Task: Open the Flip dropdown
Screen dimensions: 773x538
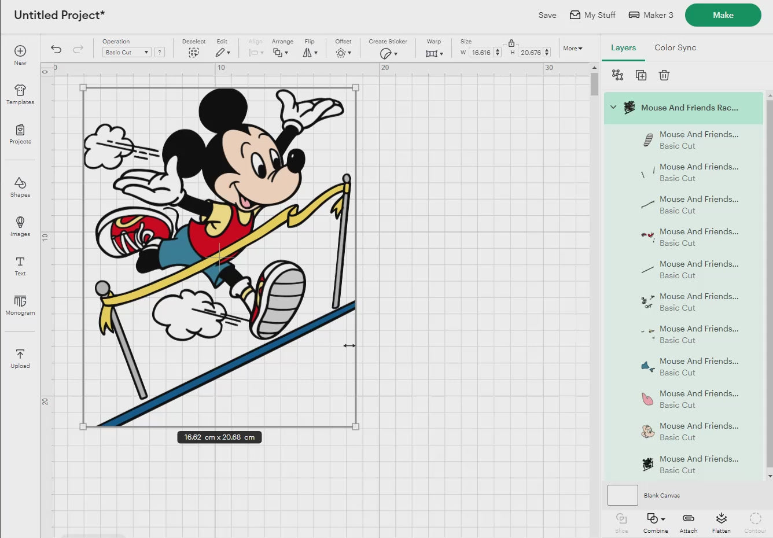Action: tap(310, 53)
